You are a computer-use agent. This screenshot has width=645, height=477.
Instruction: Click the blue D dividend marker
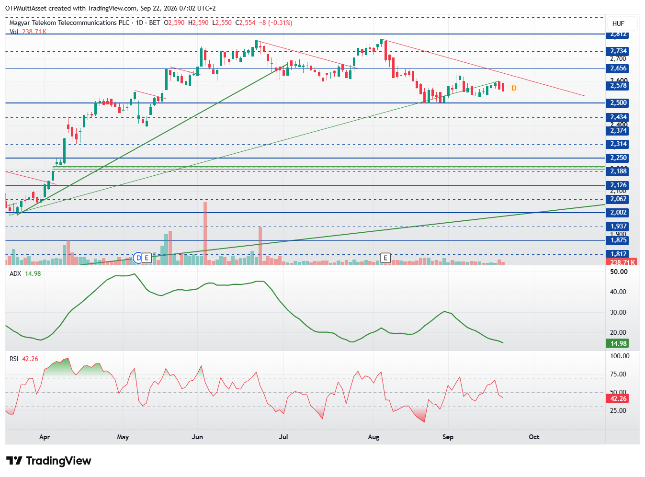(138, 258)
